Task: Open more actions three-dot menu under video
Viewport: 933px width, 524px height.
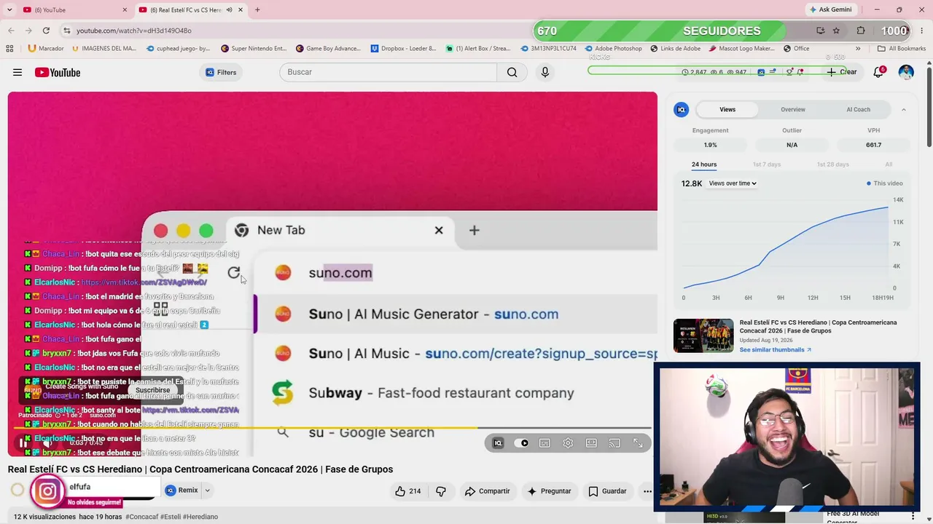Action: [647, 491]
